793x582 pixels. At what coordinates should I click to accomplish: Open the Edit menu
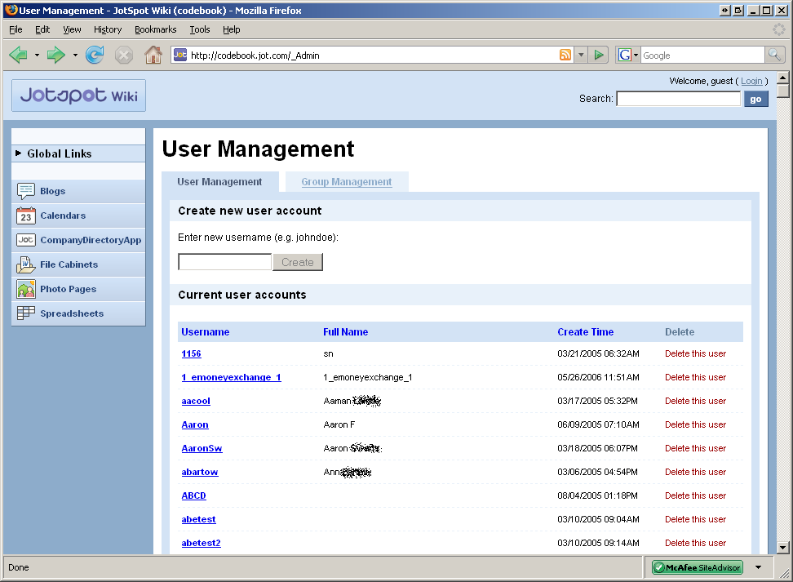click(x=42, y=29)
